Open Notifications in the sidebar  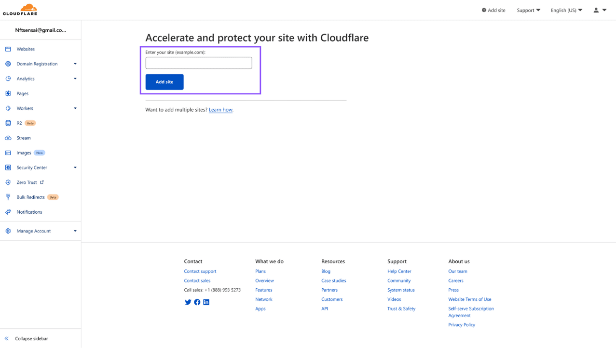[x=29, y=212]
